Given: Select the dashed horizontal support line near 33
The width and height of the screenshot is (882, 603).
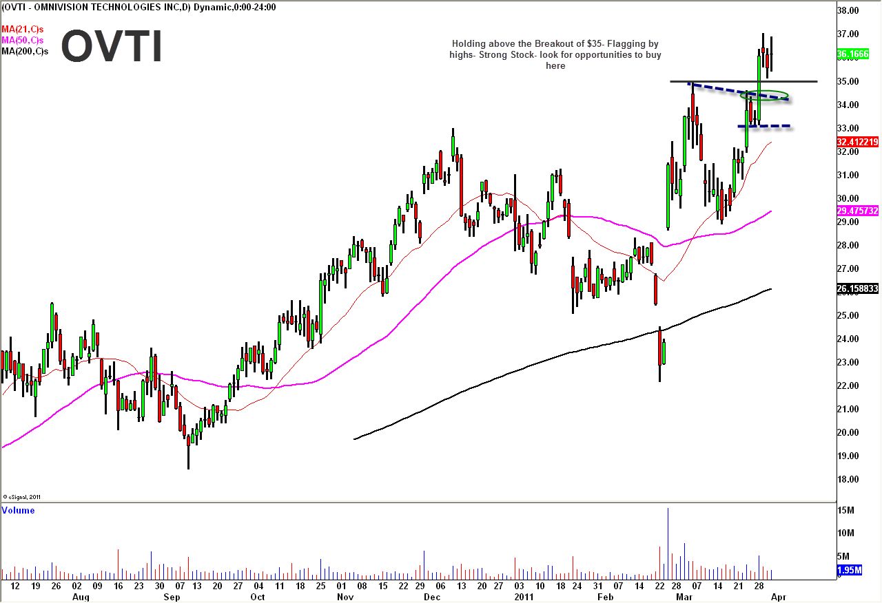Looking at the screenshot, I should click(x=763, y=126).
